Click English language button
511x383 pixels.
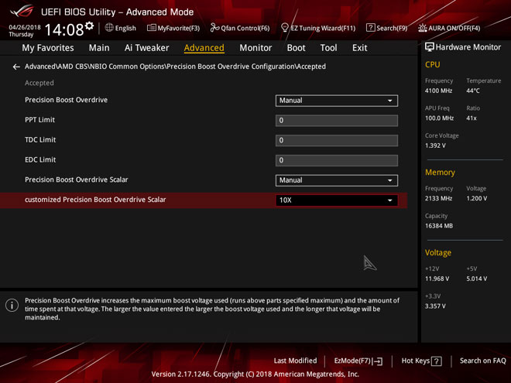tap(121, 28)
